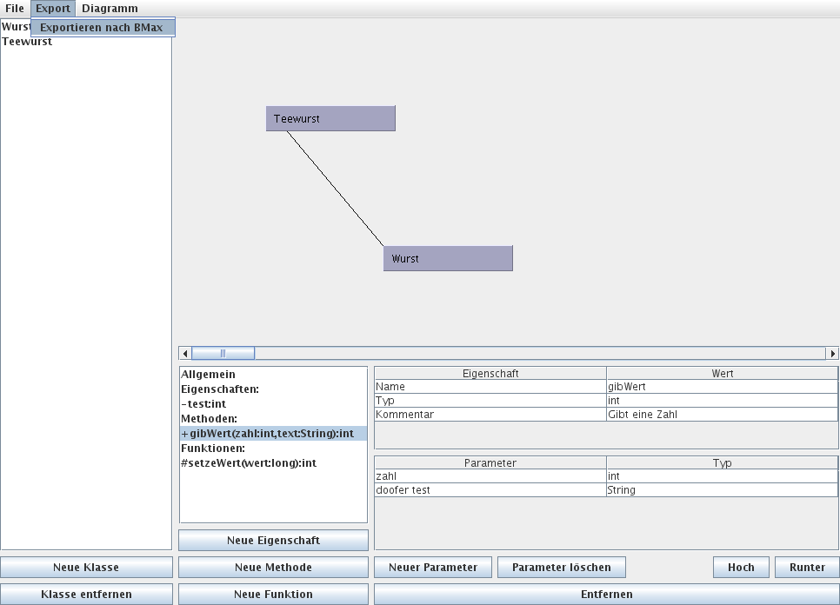Click the Klasse entfernen button
This screenshot has height=605, width=840.
click(86, 595)
